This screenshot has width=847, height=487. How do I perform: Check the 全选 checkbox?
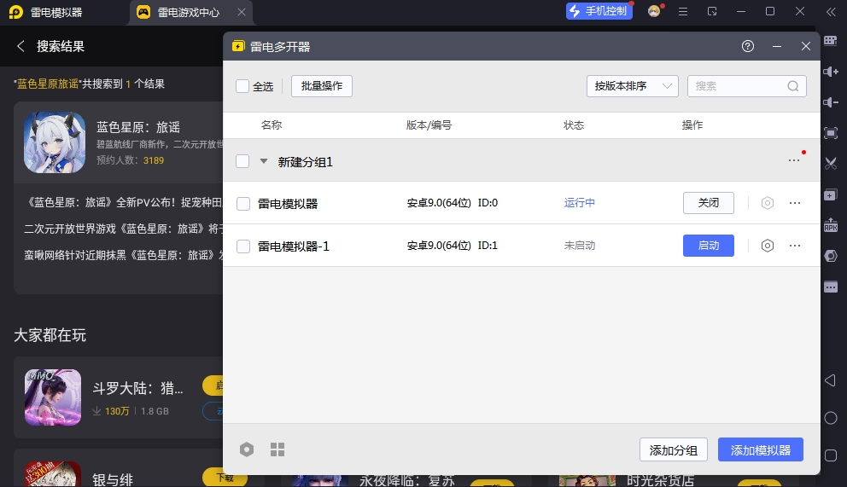(242, 86)
